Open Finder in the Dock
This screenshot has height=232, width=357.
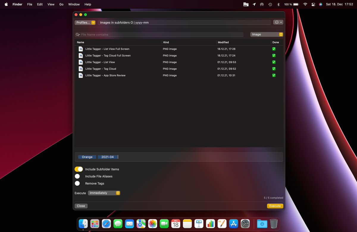tap(83, 223)
